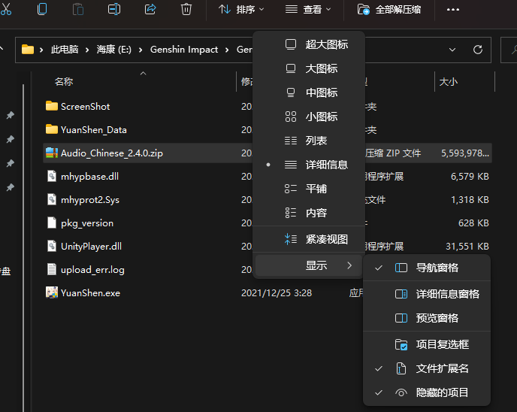Click the pin icon beside the mhypbase.dll row
This screenshot has height=412, width=517.
[x=11, y=187]
